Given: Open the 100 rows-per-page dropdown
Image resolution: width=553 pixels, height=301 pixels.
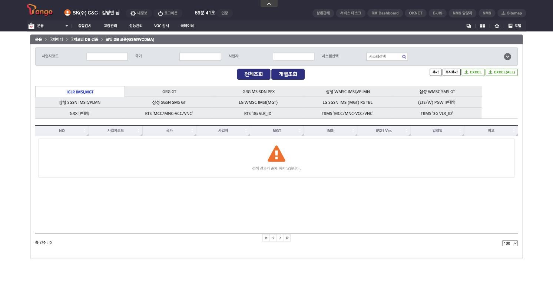Looking at the screenshot, I should point(510,243).
